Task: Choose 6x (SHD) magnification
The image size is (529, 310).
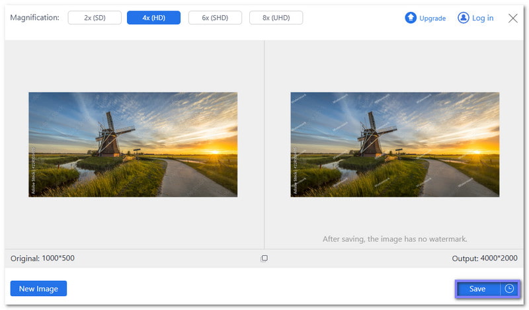Action: [215, 18]
